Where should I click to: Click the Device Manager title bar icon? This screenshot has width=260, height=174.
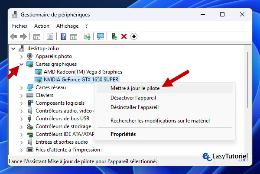coord(15,15)
